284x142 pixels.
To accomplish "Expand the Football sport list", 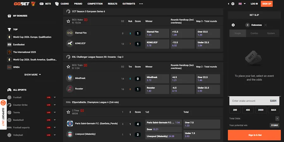I will point(55,97).
